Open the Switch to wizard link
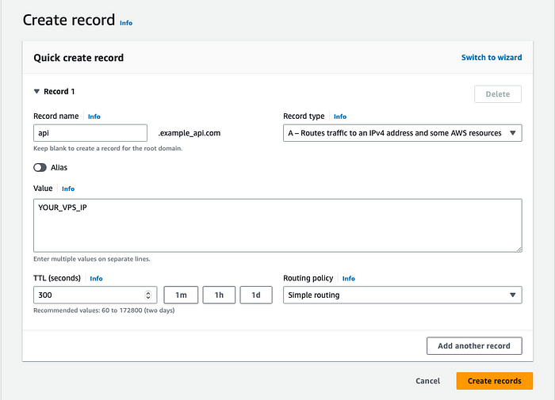 [x=492, y=58]
